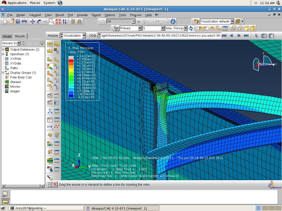
Task: Open Applications menu in top panel
Action: coord(17,3)
